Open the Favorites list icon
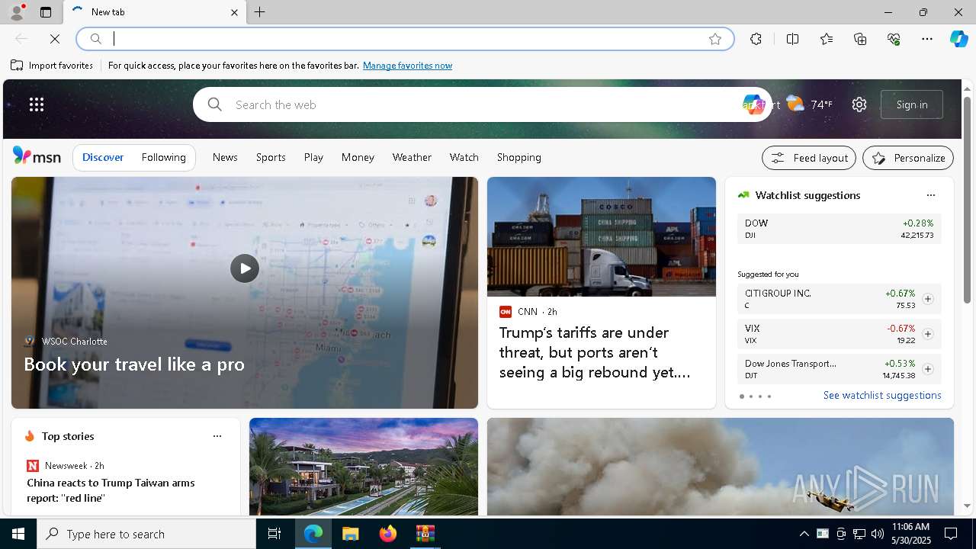This screenshot has height=549, width=976. [827, 39]
